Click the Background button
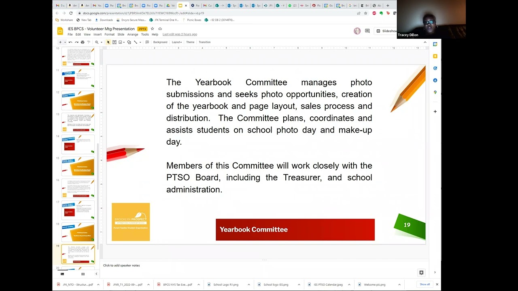518x291 pixels. (160, 42)
